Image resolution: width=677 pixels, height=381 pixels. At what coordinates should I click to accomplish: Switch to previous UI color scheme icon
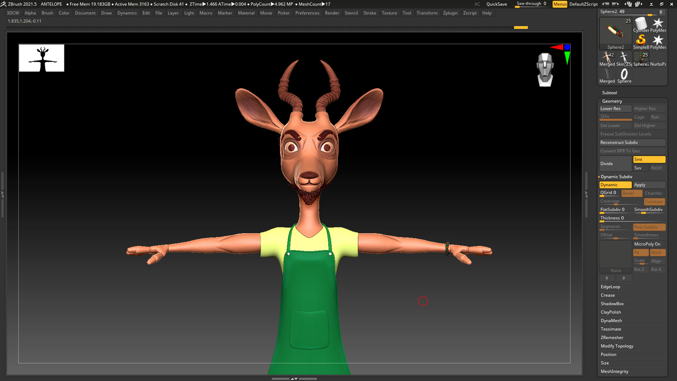(628, 4)
